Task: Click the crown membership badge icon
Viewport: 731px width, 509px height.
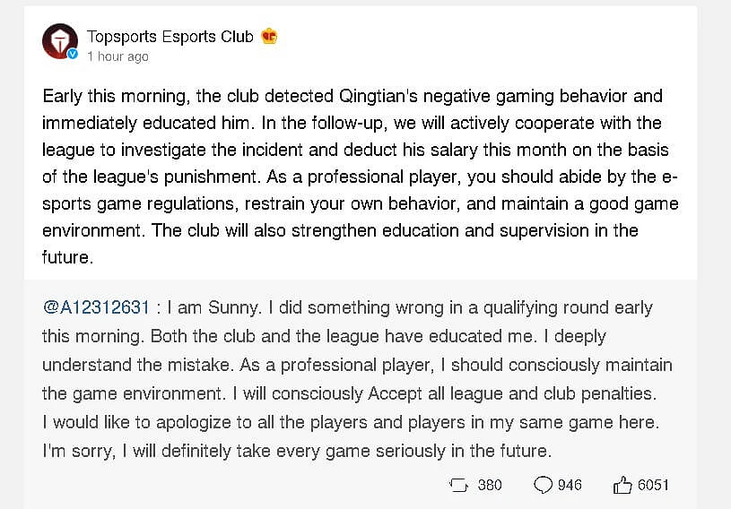Action: click(x=269, y=36)
